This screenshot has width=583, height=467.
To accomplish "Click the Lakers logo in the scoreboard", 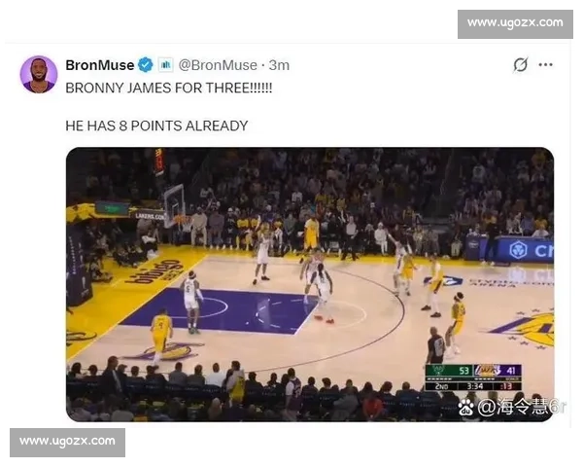I will point(488,370).
